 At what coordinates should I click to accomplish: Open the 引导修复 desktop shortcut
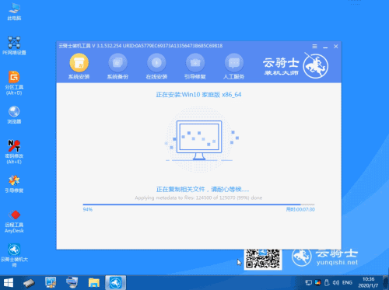(x=14, y=184)
